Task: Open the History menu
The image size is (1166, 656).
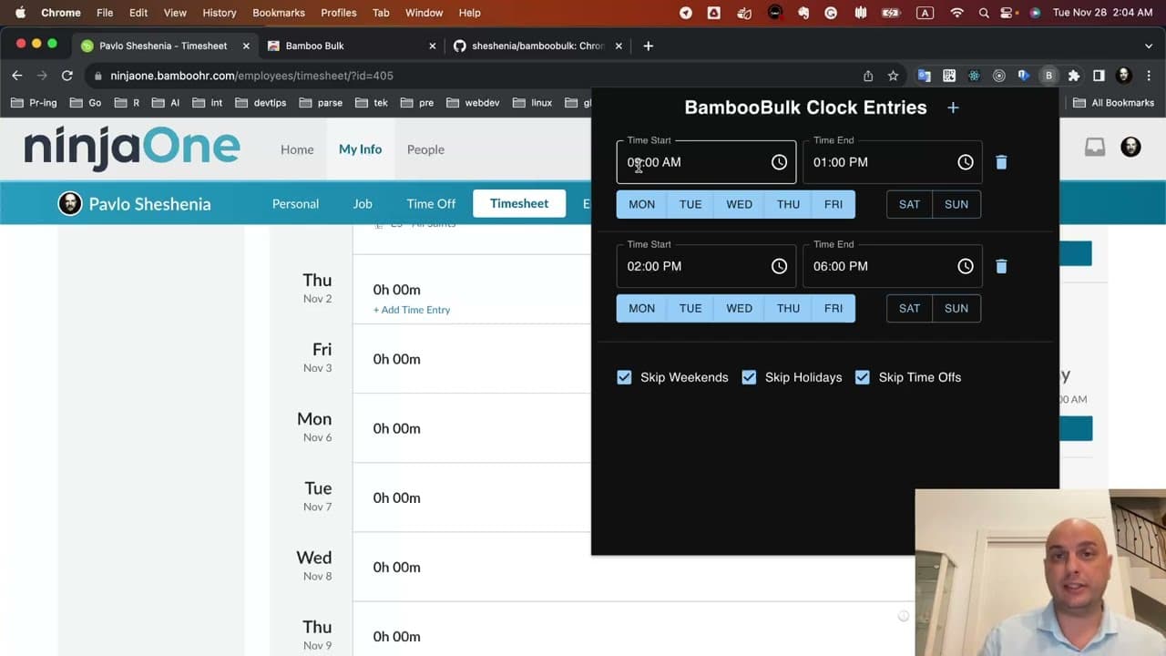Action: tap(219, 13)
